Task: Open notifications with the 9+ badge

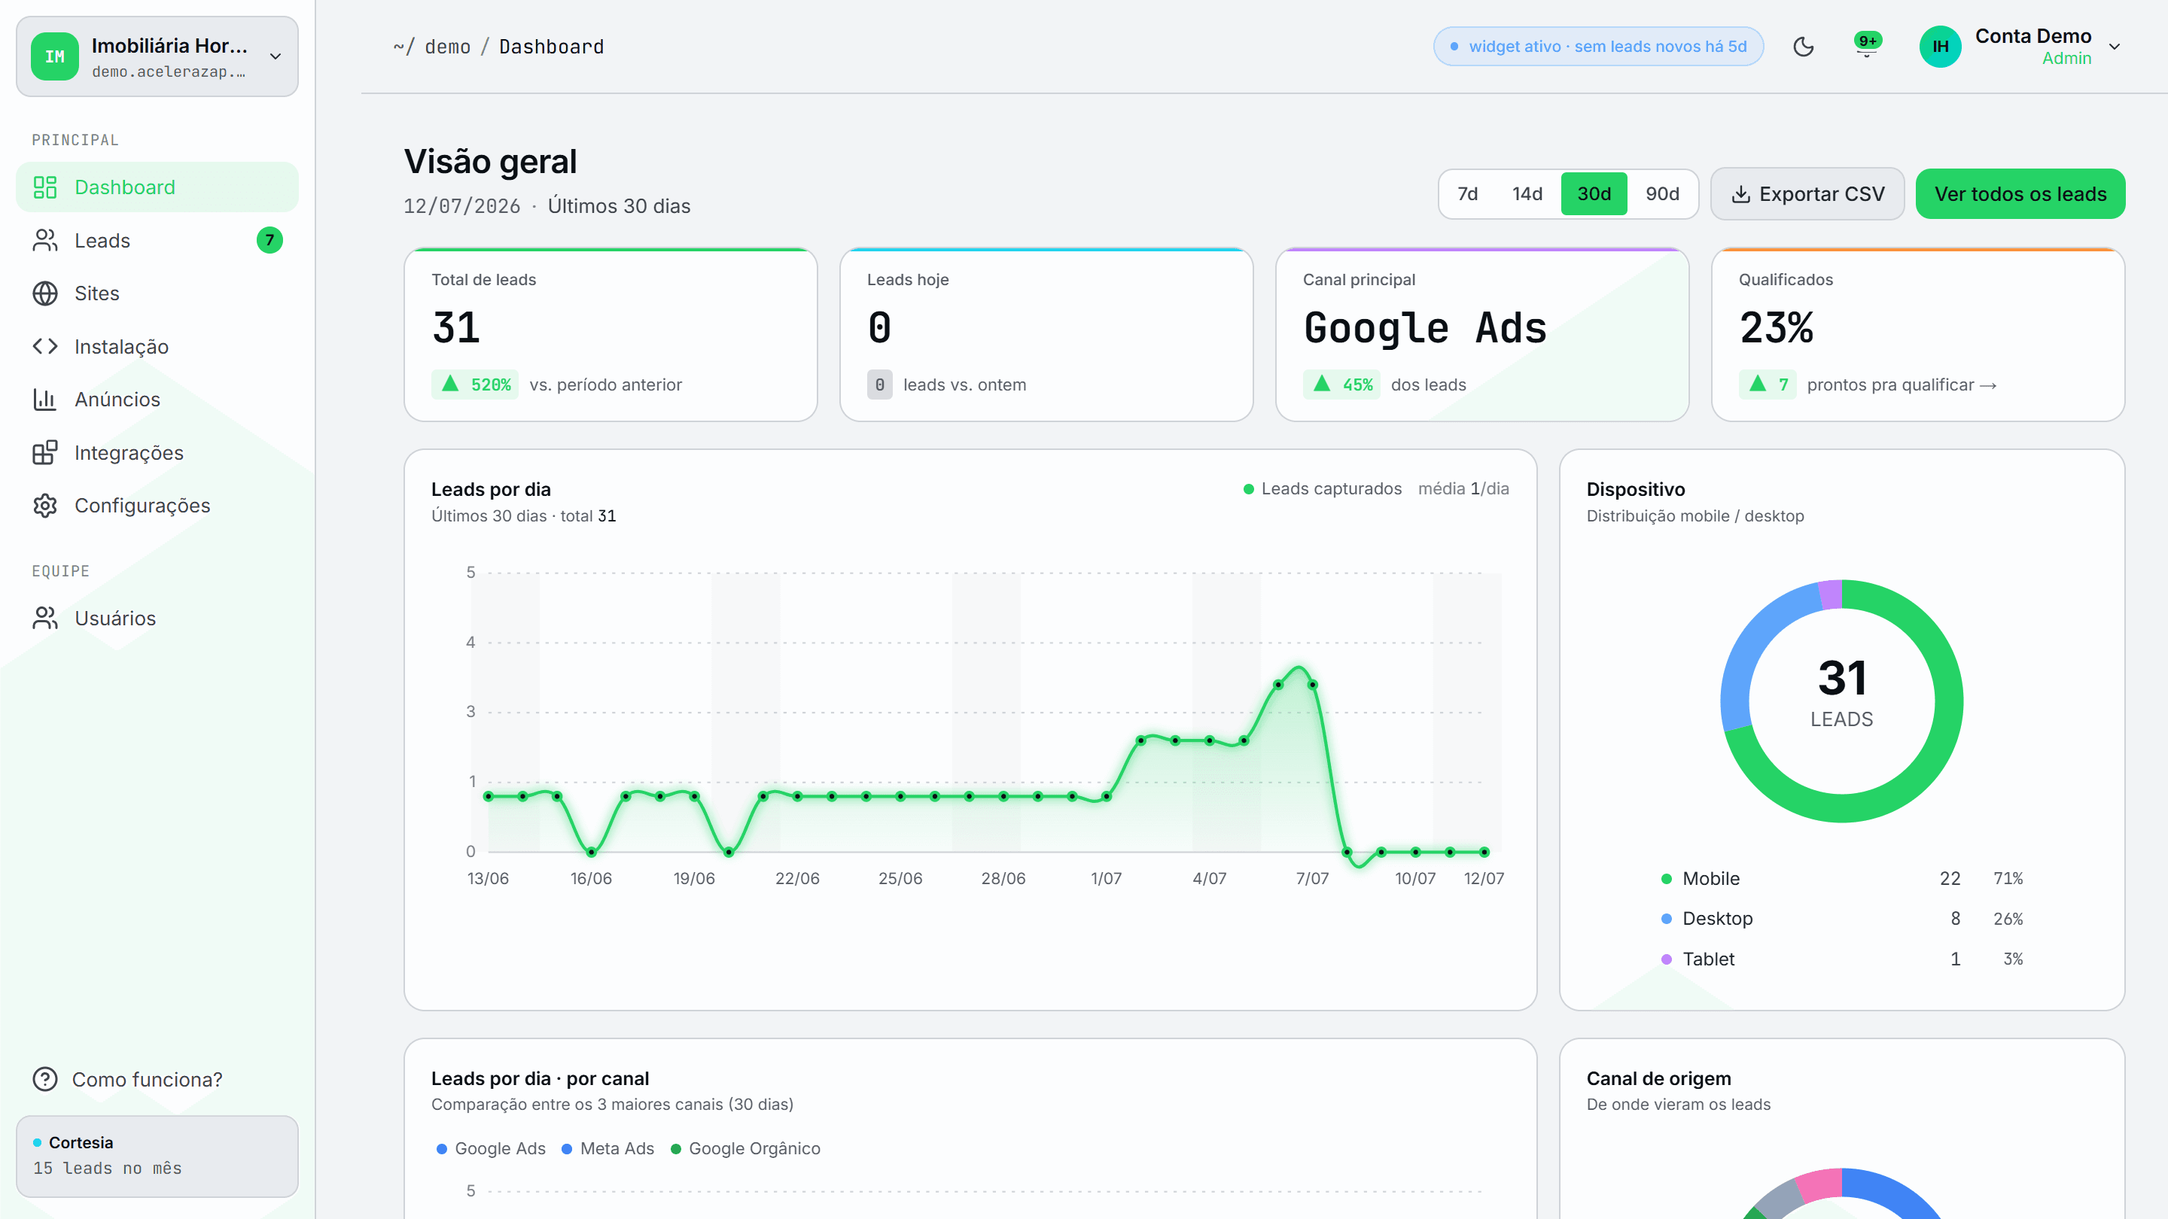Action: 1867,44
